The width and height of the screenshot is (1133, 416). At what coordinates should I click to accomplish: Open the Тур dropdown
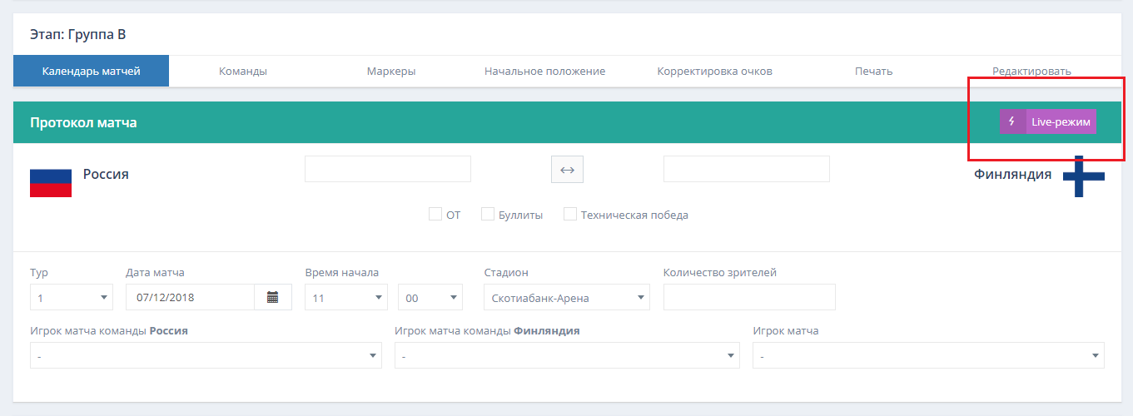[72, 297]
